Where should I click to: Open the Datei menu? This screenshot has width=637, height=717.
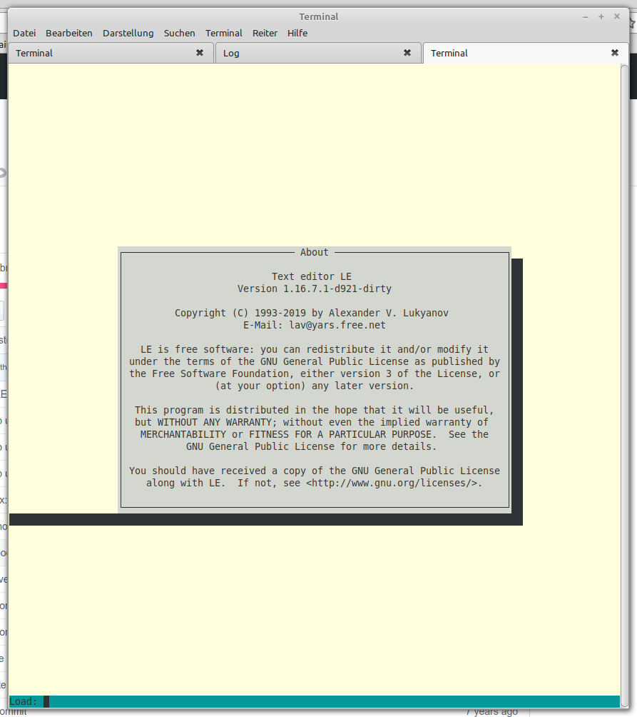click(x=24, y=33)
